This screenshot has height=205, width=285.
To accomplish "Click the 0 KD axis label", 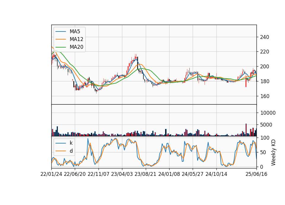I will 262,167.
